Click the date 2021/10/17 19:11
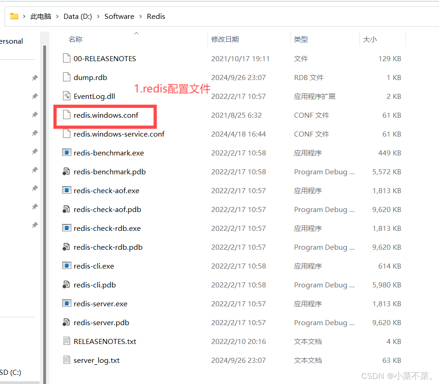The image size is (439, 384). (240, 59)
